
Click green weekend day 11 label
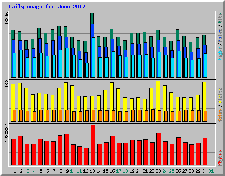click(79, 171)
